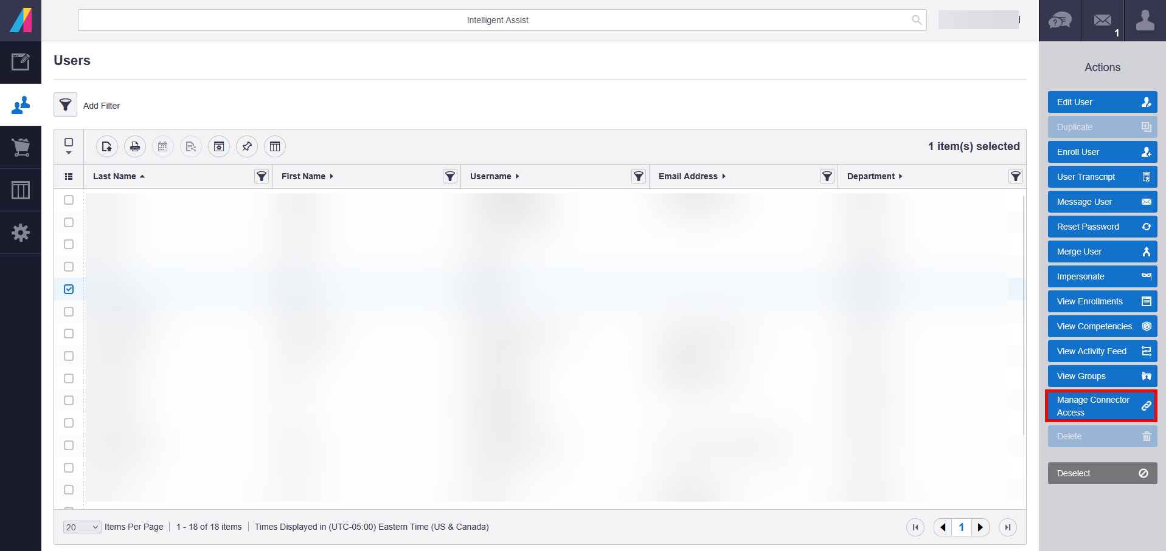The height and width of the screenshot is (551, 1166).
Task: Click Enroll User action
Action: tap(1102, 152)
